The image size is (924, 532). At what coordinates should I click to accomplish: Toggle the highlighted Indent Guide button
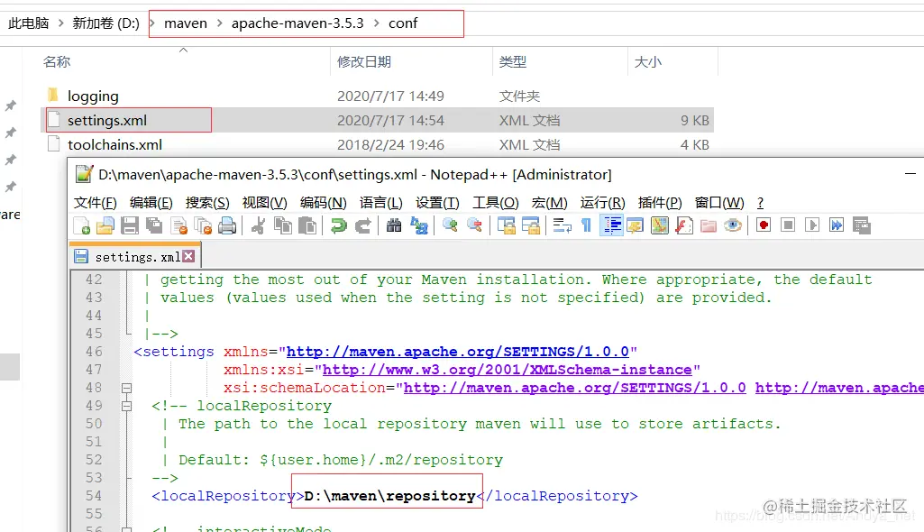612,225
